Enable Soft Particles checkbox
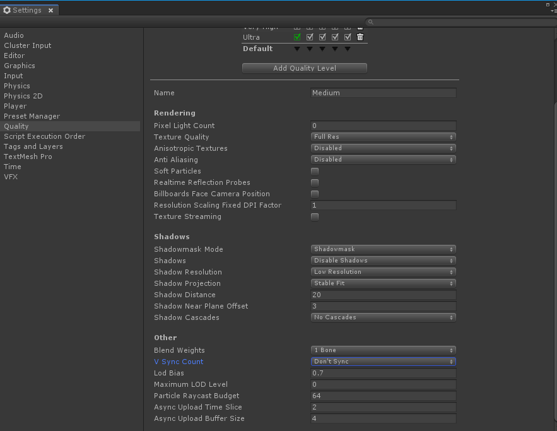557x431 pixels. 315,171
